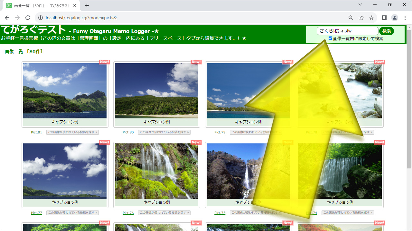Find posts using image Pict.80
Viewport: 412px width, 231px height.
click(164, 132)
